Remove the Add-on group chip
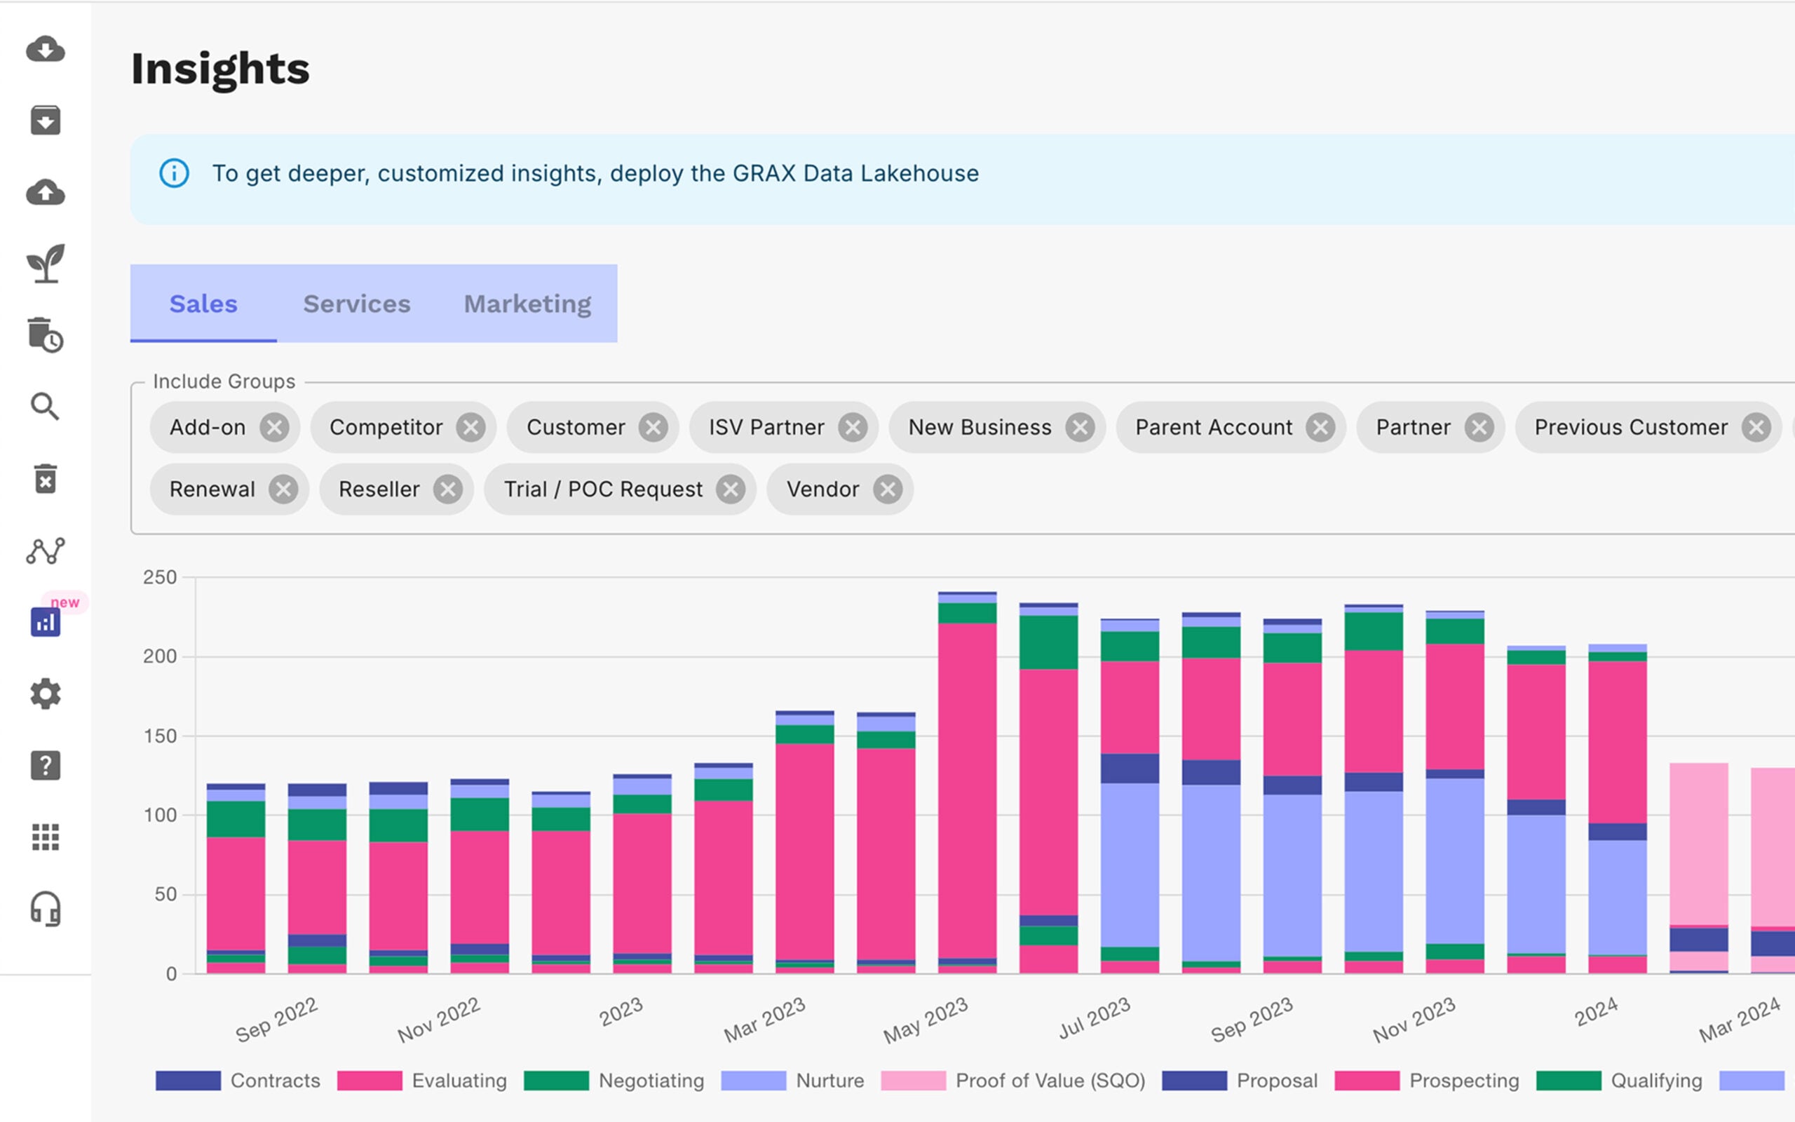Image resolution: width=1795 pixels, height=1122 pixels. click(274, 428)
